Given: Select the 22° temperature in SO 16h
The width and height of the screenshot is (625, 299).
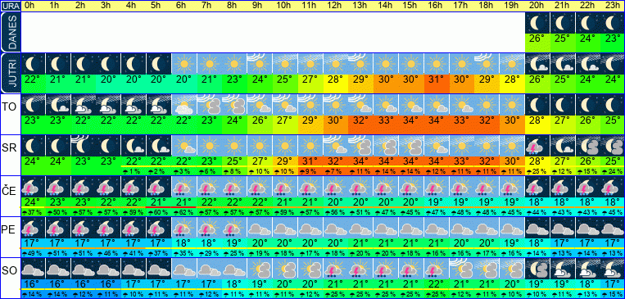Looking at the screenshot, I should [436, 284].
